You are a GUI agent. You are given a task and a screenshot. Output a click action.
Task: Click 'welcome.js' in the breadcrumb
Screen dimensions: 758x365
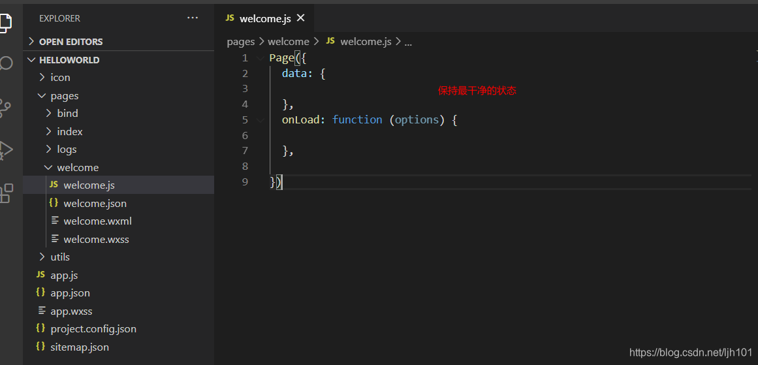[366, 42]
